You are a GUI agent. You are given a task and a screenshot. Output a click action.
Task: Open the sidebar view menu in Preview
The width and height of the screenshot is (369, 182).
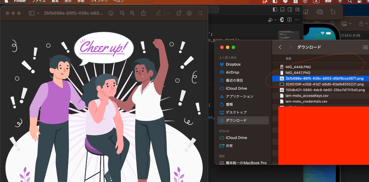tap(32, 13)
